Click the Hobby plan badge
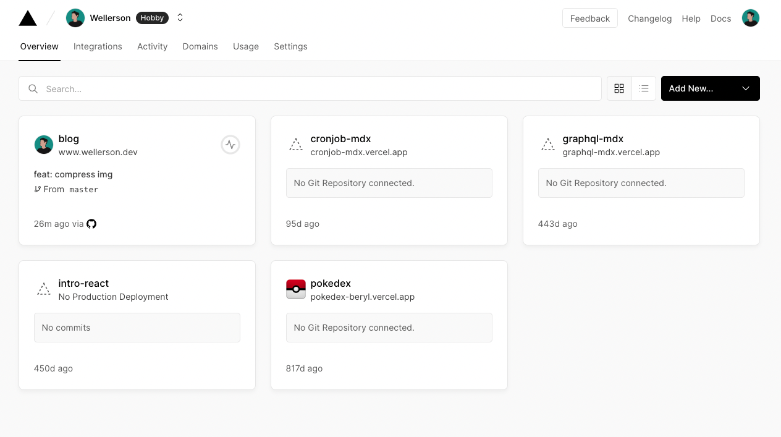 (x=152, y=18)
